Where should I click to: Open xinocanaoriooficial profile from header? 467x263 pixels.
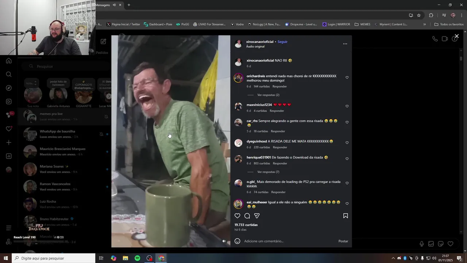pos(259,42)
